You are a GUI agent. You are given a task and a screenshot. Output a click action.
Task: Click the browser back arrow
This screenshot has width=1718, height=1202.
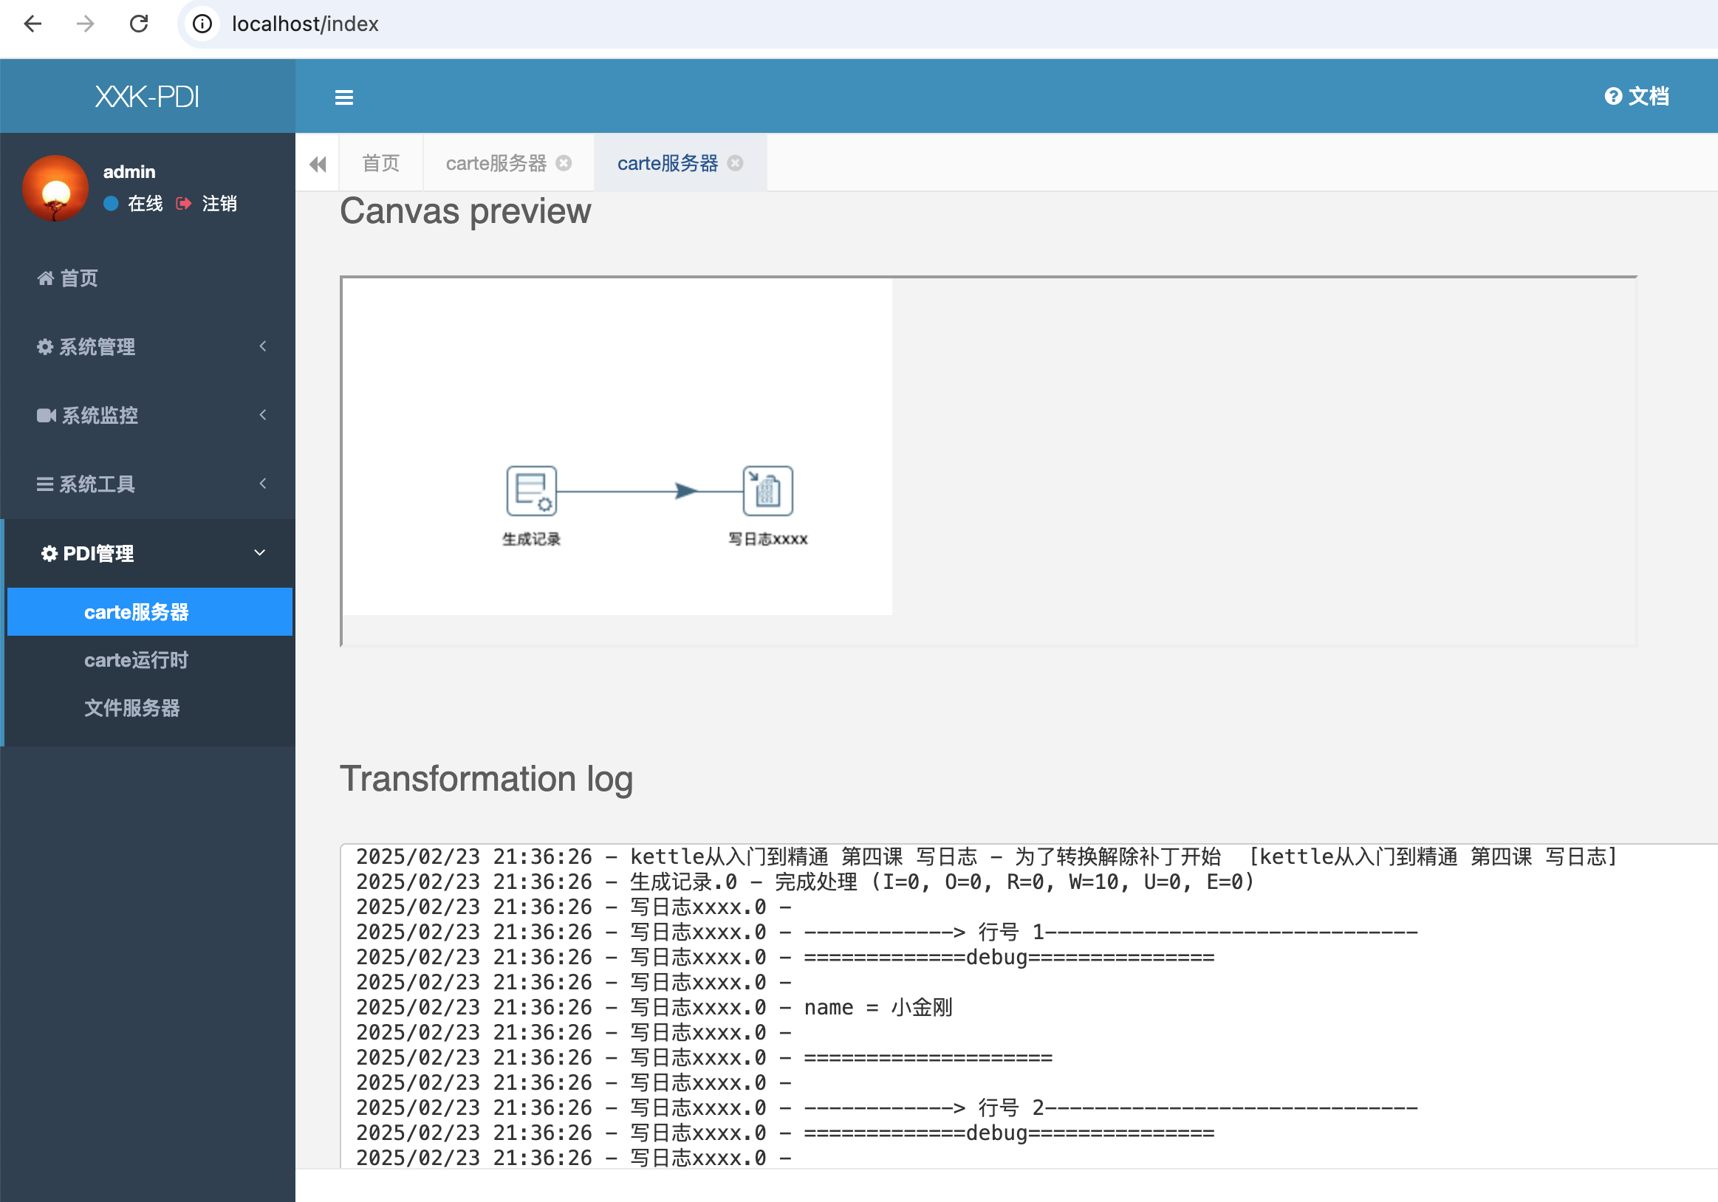(x=33, y=24)
